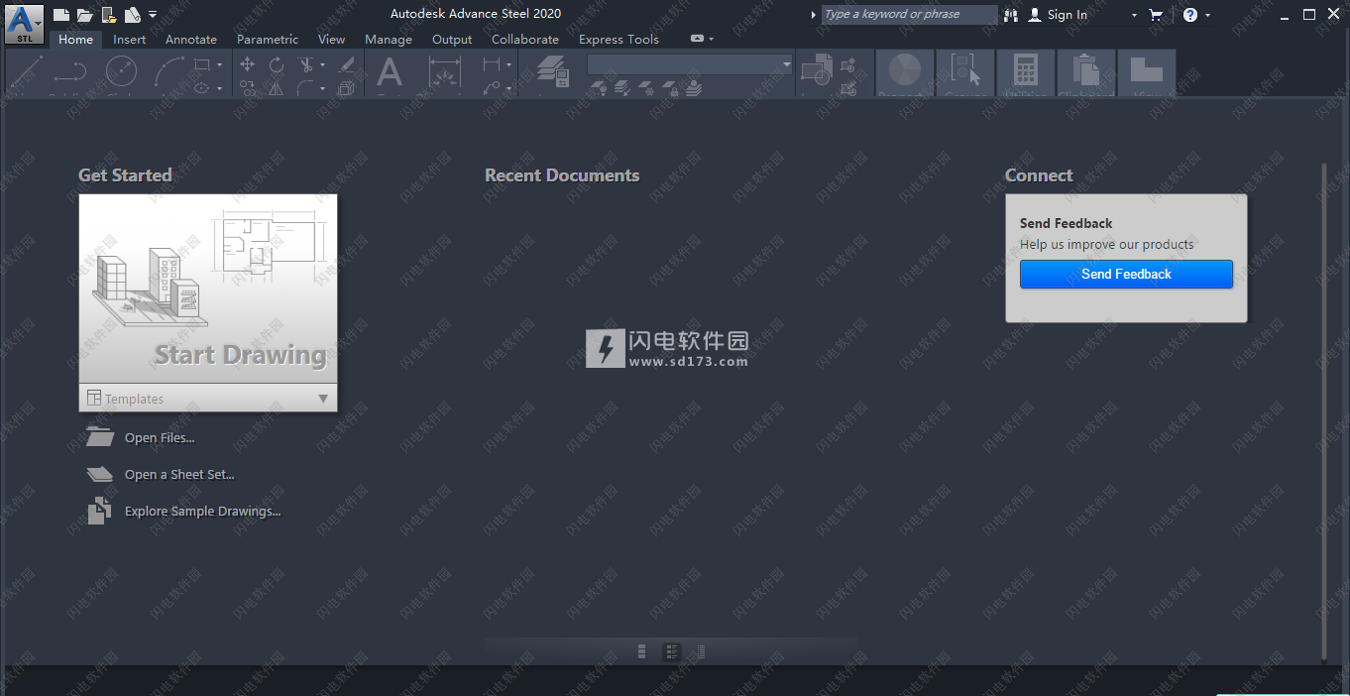The image size is (1350, 696).
Task: Select the Linear dimension tool
Action: [x=492, y=64]
